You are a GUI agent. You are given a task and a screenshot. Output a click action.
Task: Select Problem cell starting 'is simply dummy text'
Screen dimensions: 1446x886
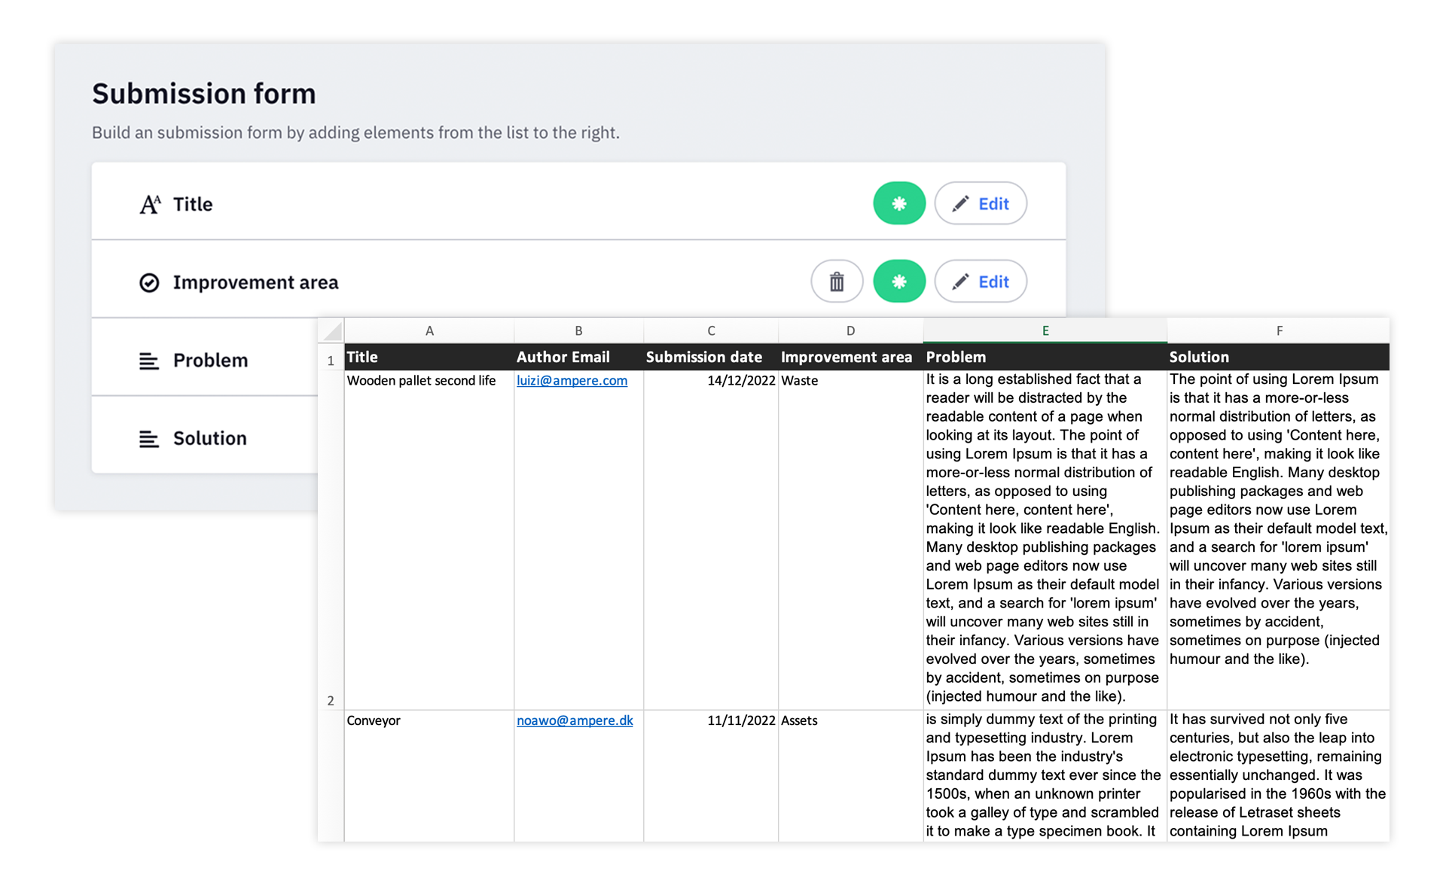click(1045, 776)
